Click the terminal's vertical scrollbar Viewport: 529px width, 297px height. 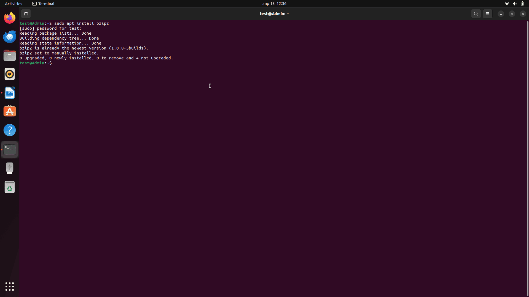click(x=527, y=157)
